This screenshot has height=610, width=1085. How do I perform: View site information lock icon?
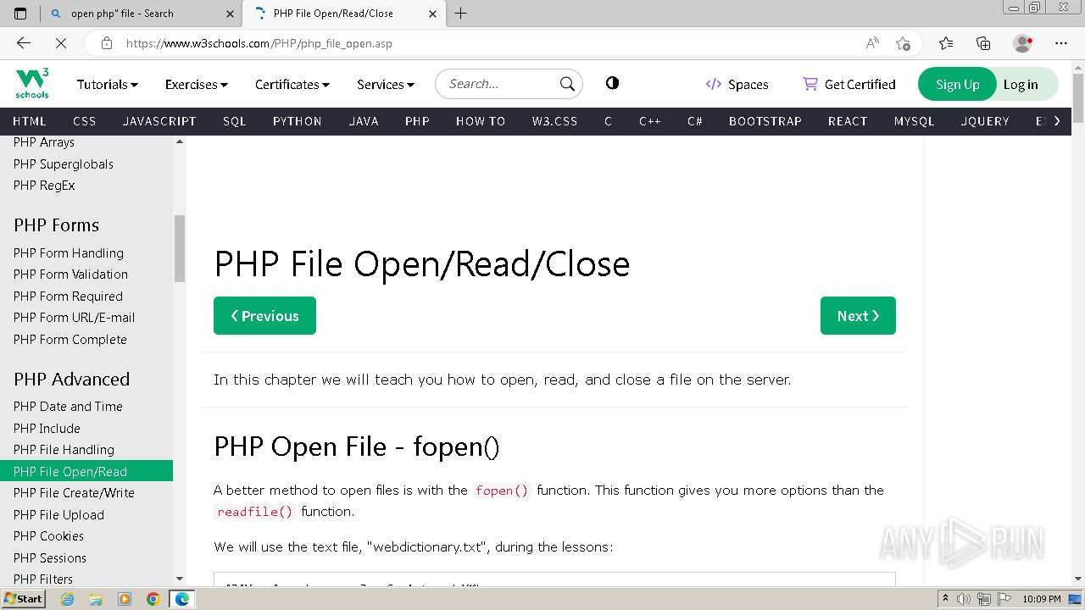point(107,43)
